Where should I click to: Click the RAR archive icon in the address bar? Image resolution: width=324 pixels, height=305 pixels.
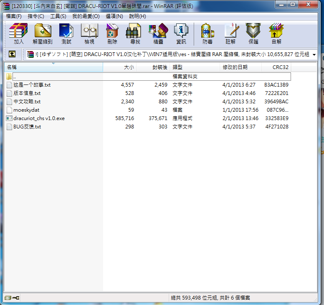[30, 54]
